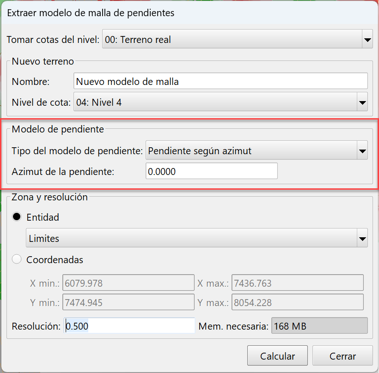Screen dimensions: 379x373
Task: Click the arrow icon on Nivel de cota combo
Action: click(362, 102)
